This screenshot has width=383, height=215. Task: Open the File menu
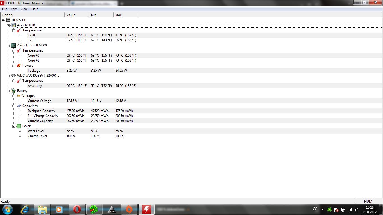coord(4,9)
